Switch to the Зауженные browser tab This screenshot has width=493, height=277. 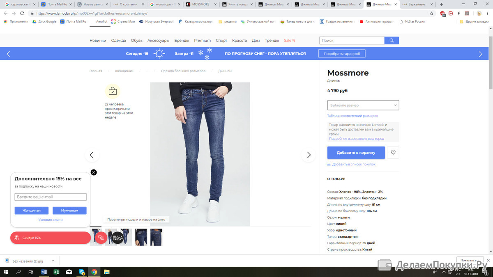pos(417,4)
